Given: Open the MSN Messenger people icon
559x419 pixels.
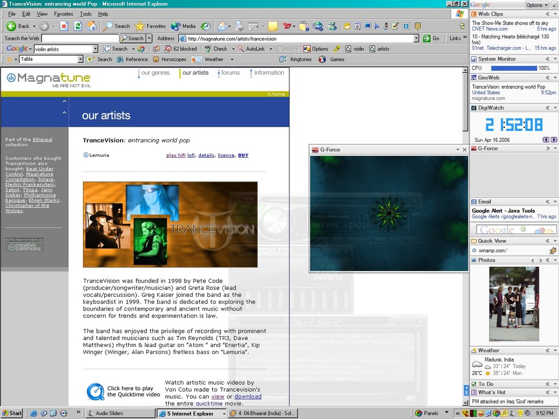Looking at the screenshot, I should [x=332, y=26].
